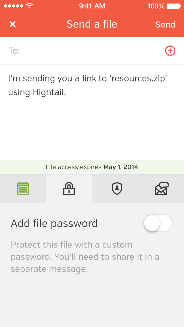Enable the Add file password switch
Image resolution: width=184 pixels, height=327 pixels.
tap(158, 223)
